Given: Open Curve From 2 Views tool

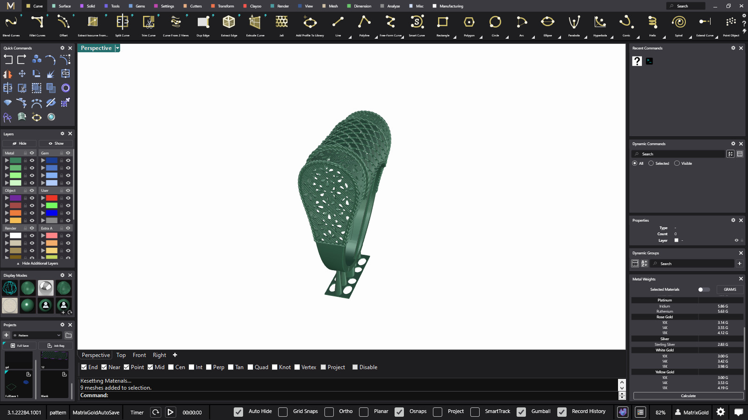Looking at the screenshot, I should click(176, 26).
